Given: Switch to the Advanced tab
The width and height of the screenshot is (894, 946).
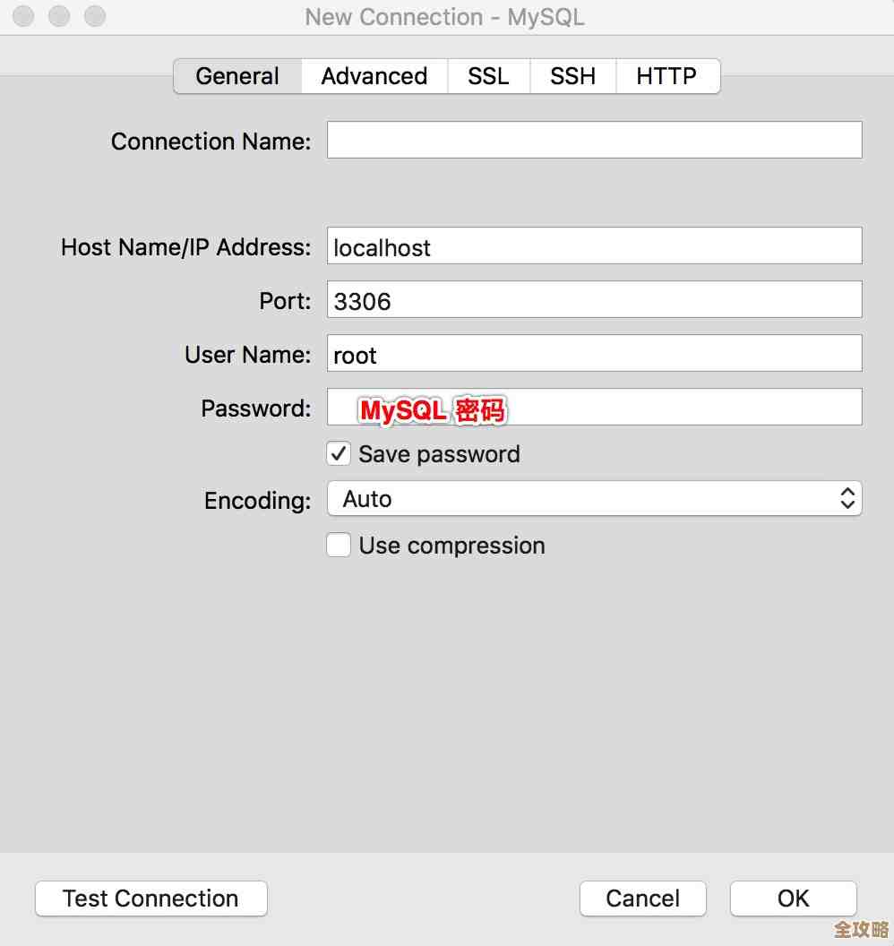Looking at the screenshot, I should (x=374, y=76).
